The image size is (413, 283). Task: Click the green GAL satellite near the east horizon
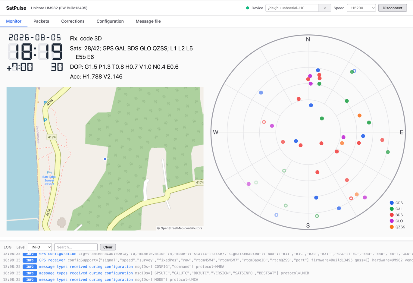(388, 152)
